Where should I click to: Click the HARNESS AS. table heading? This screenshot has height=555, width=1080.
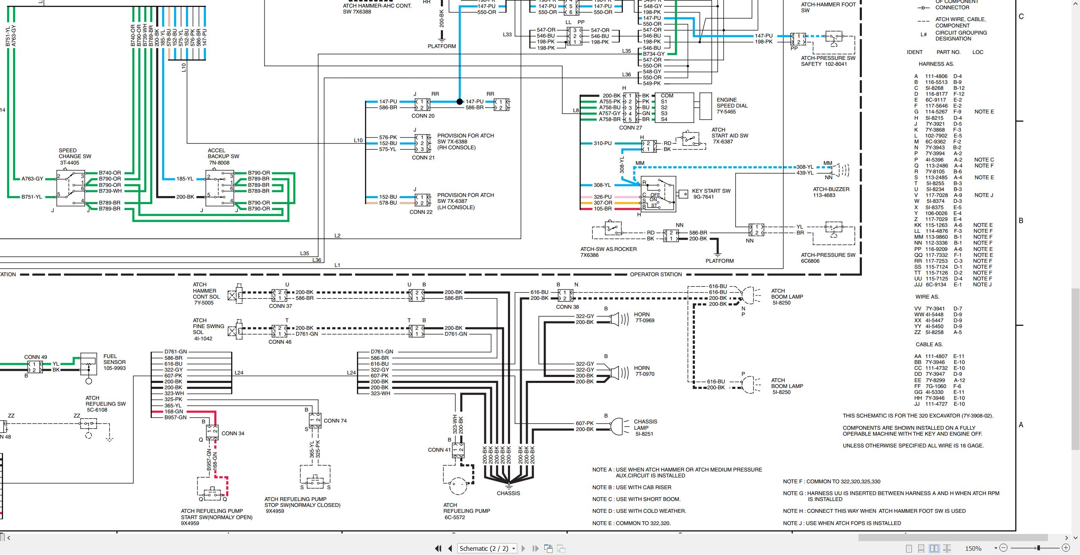point(936,64)
